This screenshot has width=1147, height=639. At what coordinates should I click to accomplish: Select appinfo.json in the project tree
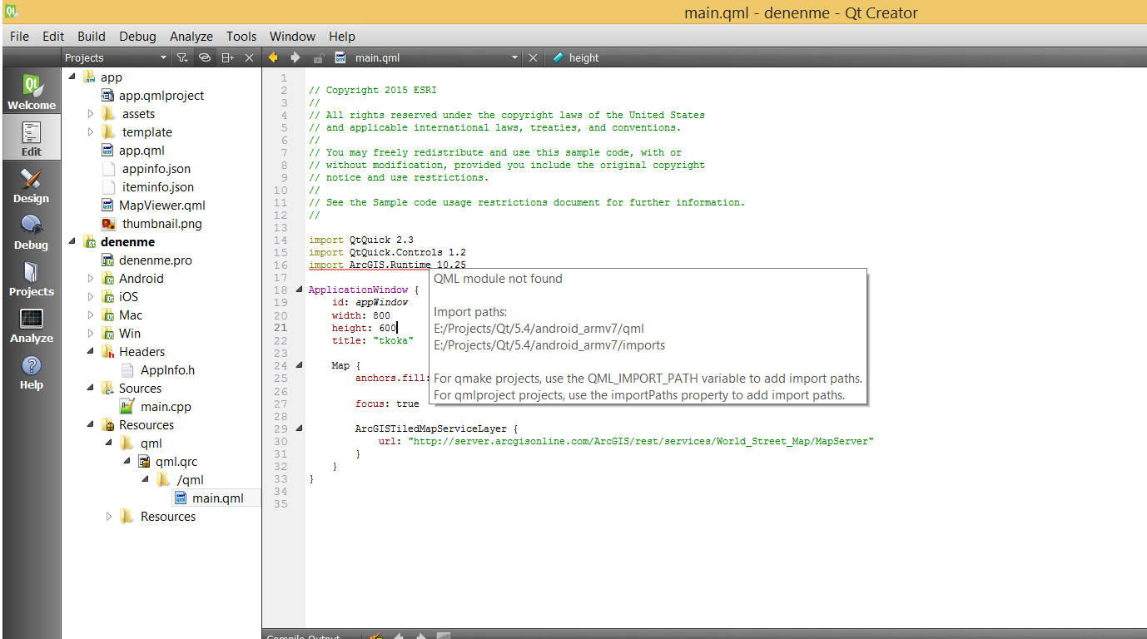click(156, 169)
